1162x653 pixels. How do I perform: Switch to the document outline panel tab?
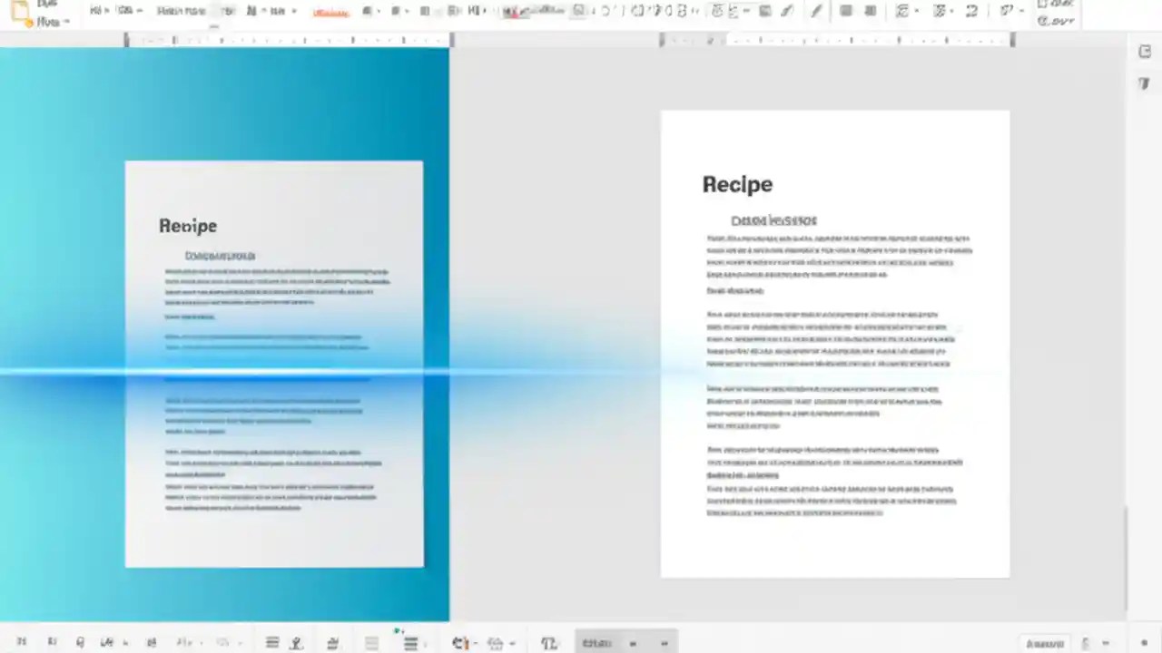1145,83
